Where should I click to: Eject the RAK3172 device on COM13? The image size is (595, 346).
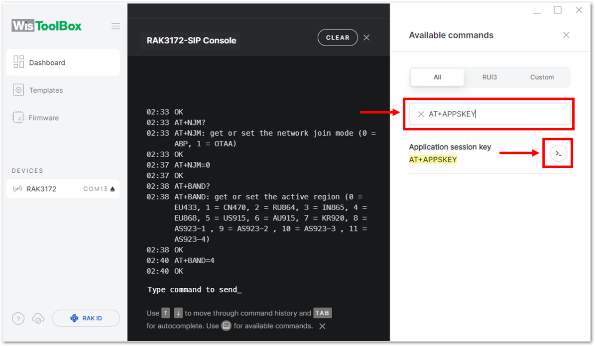coord(113,189)
